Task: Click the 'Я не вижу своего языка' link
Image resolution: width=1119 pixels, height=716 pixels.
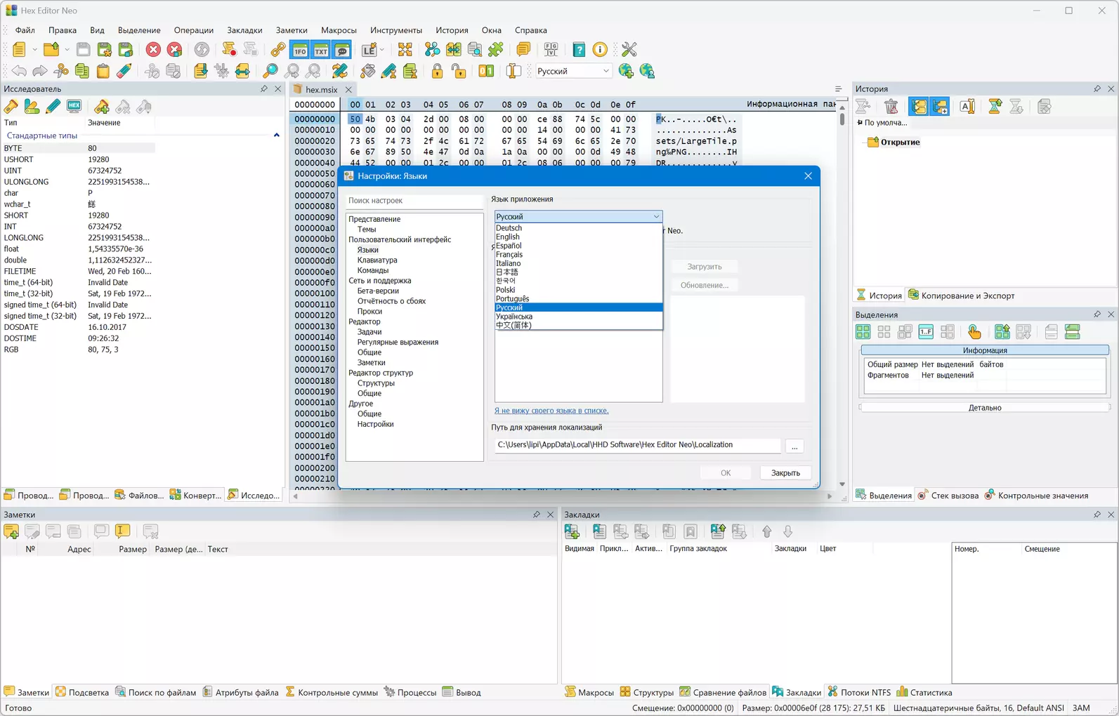Action: tap(551, 411)
